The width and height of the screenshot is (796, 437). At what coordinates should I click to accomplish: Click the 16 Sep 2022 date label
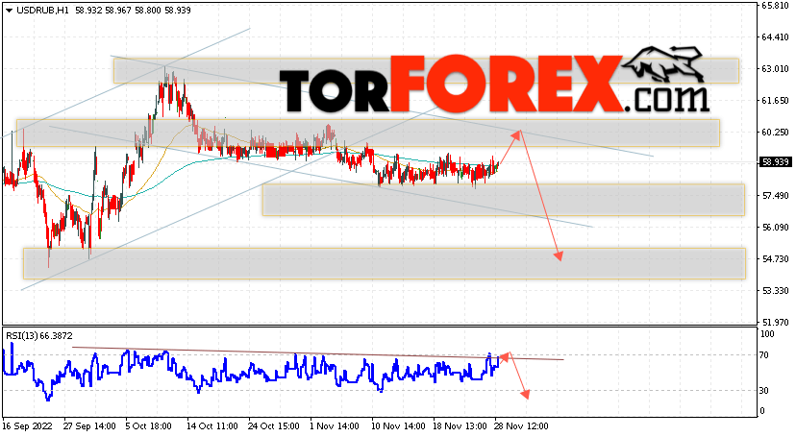(28, 425)
